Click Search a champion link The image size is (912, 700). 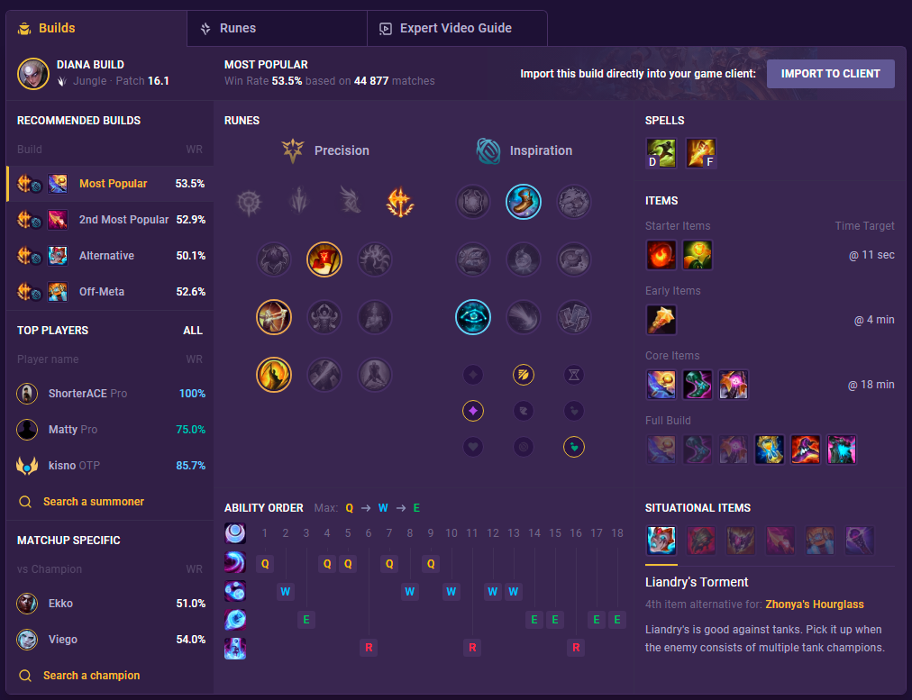click(x=91, y=675)
